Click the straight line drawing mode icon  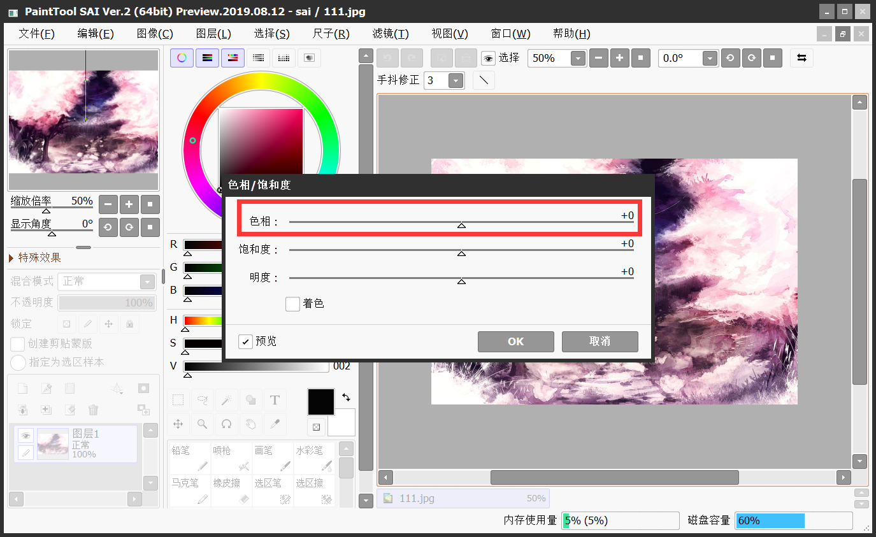tap(484, 80)
